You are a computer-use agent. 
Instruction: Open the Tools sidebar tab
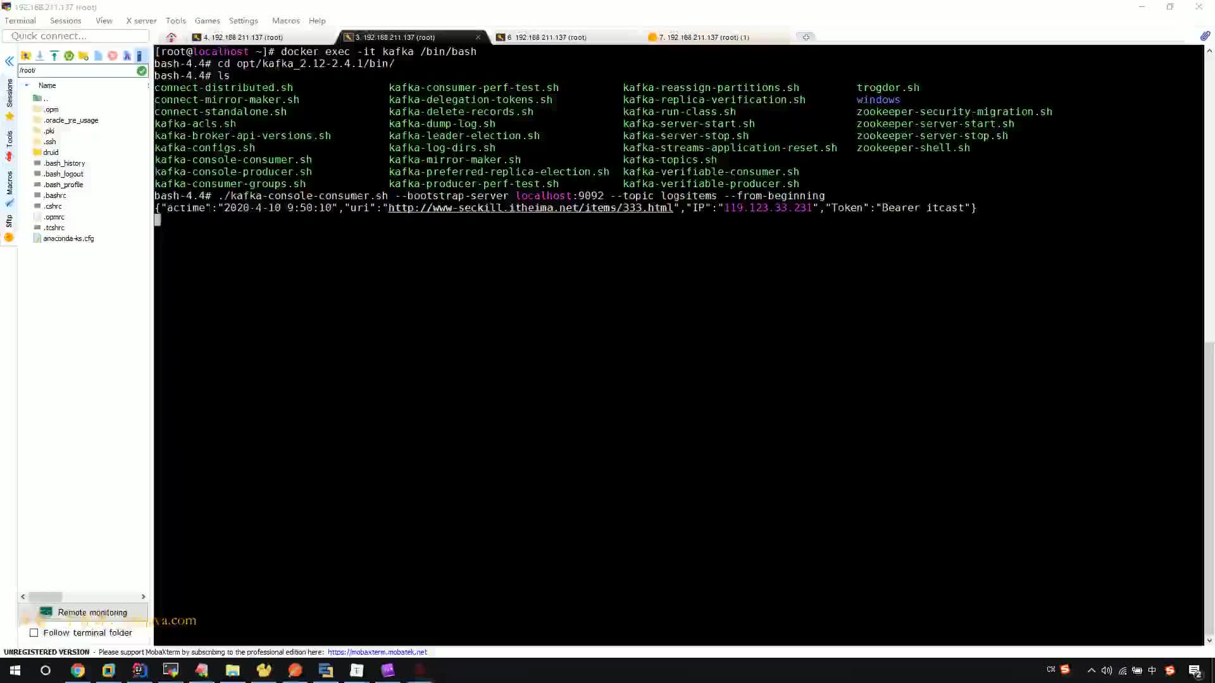pos(9,139)
